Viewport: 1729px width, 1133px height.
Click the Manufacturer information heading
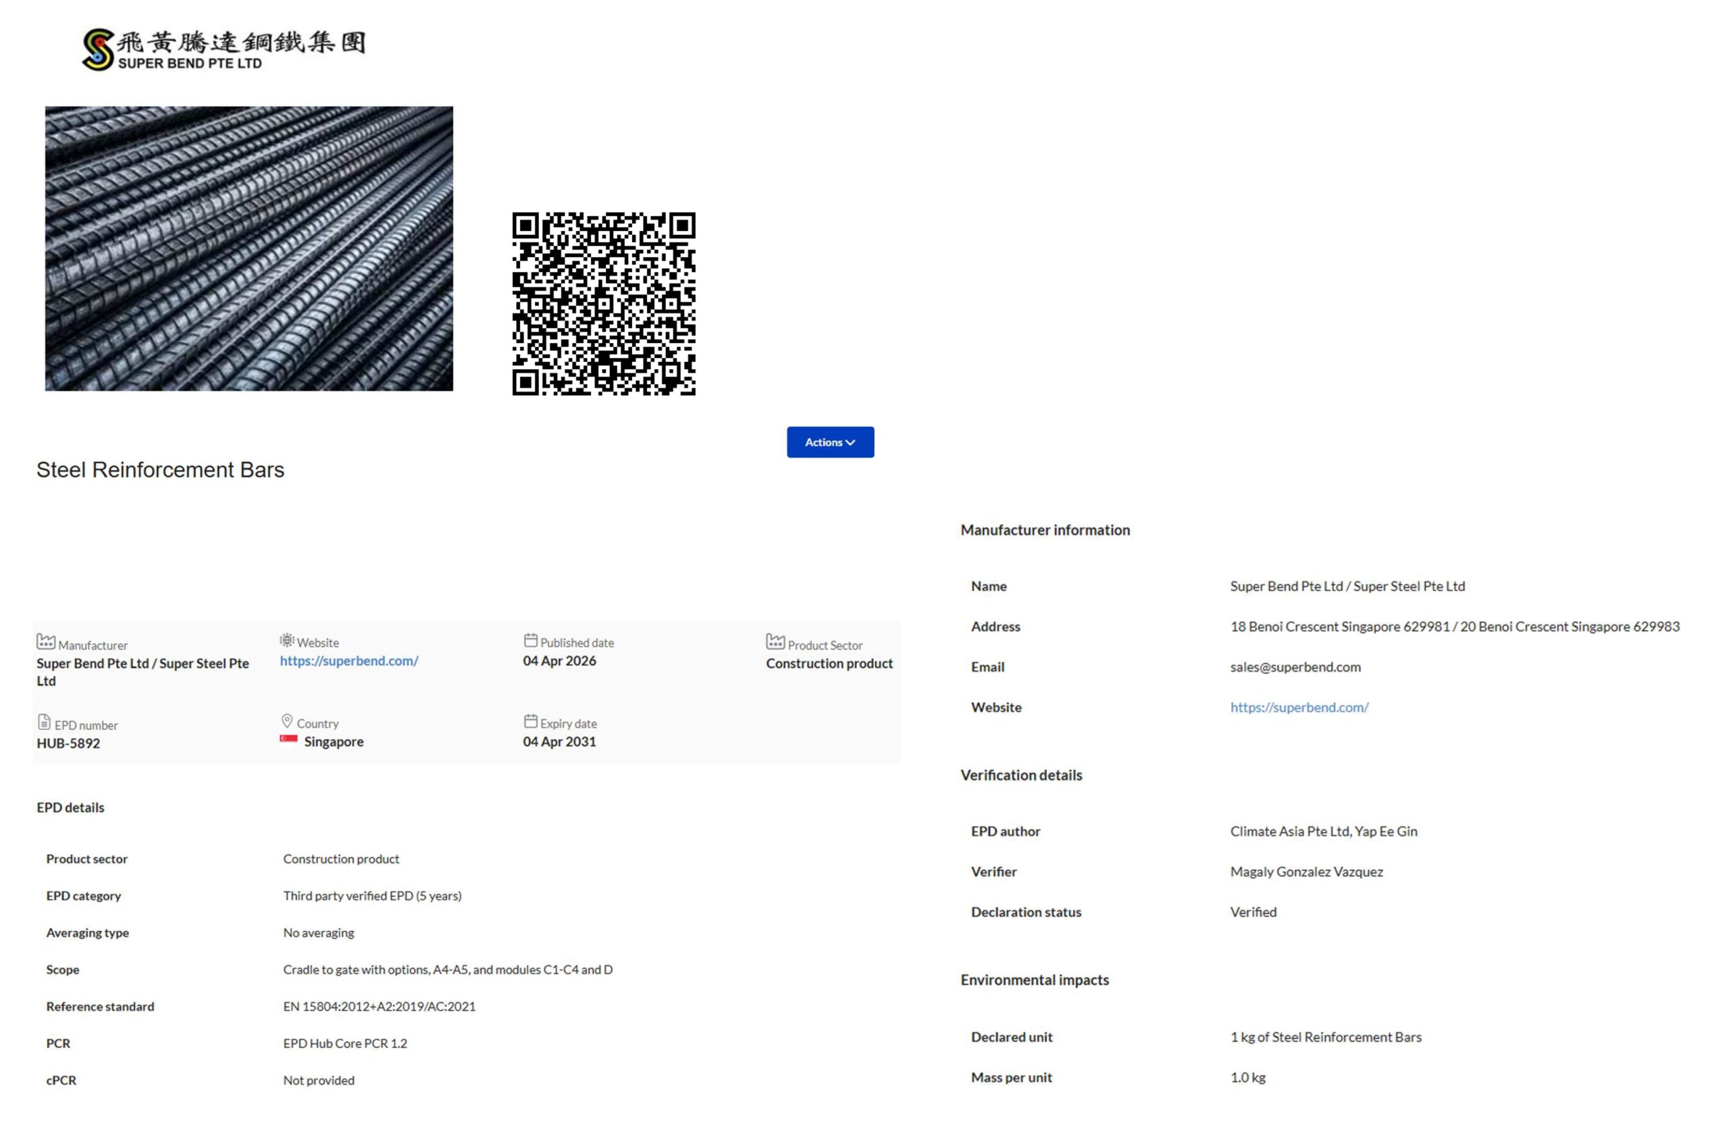click(1045, 530)
